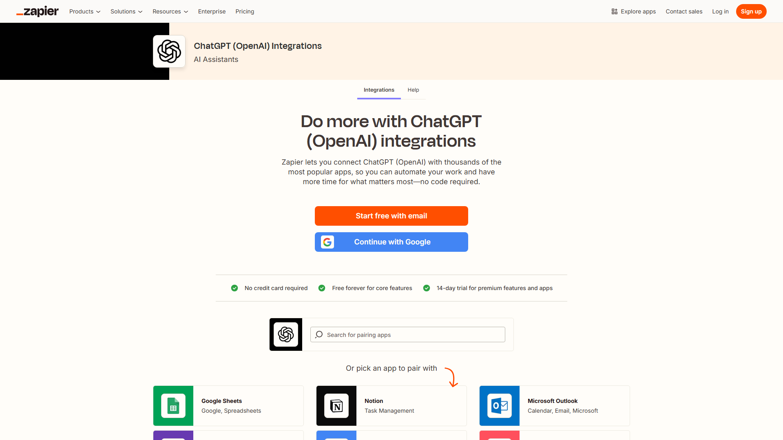
Task: Click Google logo on Continue button
Action: [x=327, y=242]
